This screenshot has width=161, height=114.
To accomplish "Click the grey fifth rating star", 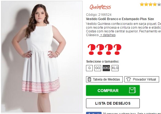I will point(159,4).
